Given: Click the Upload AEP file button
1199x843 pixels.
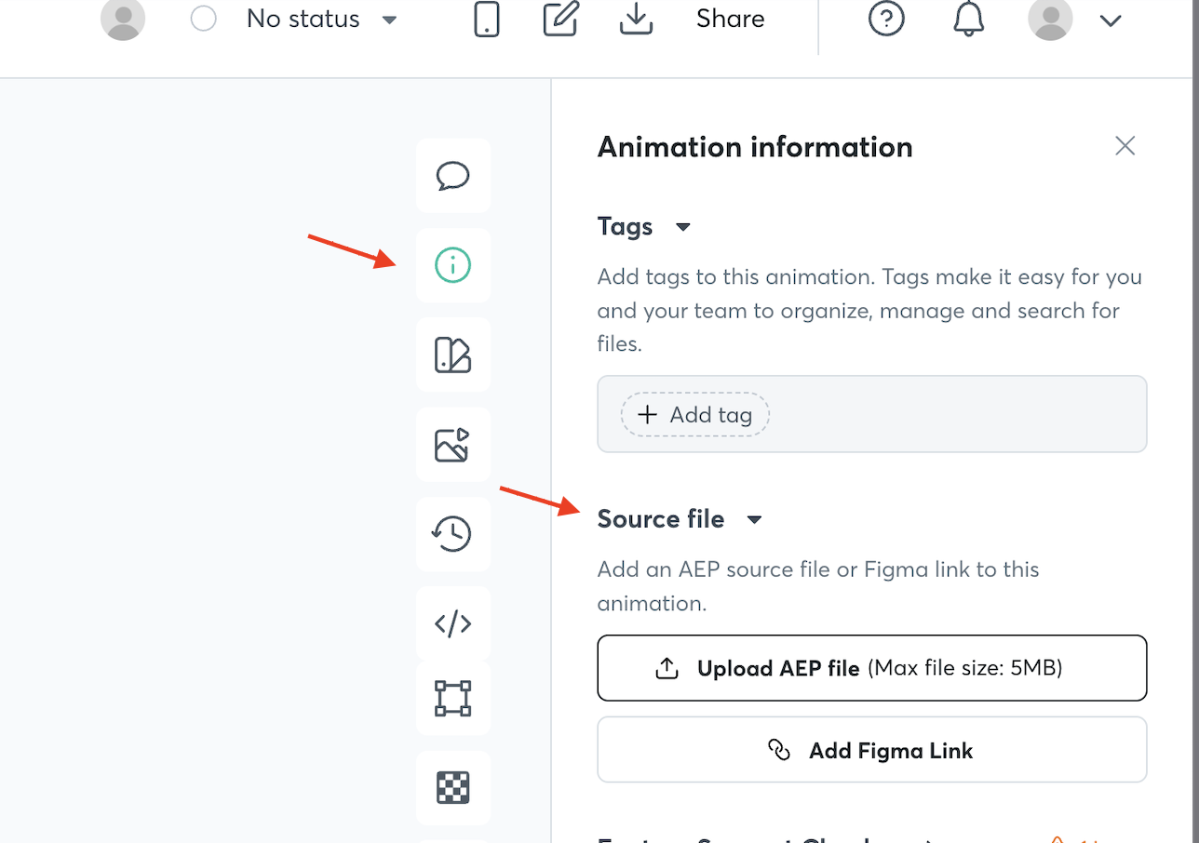Looking at the screenshot, I should (871, 668).
